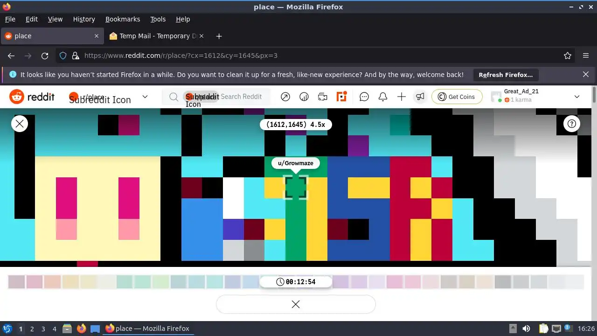Image resolution: width=597 pixels, height=336 pixels.
Task: Cancel pixel placement with the bottom X button
Action: click(x=296, y=304)
